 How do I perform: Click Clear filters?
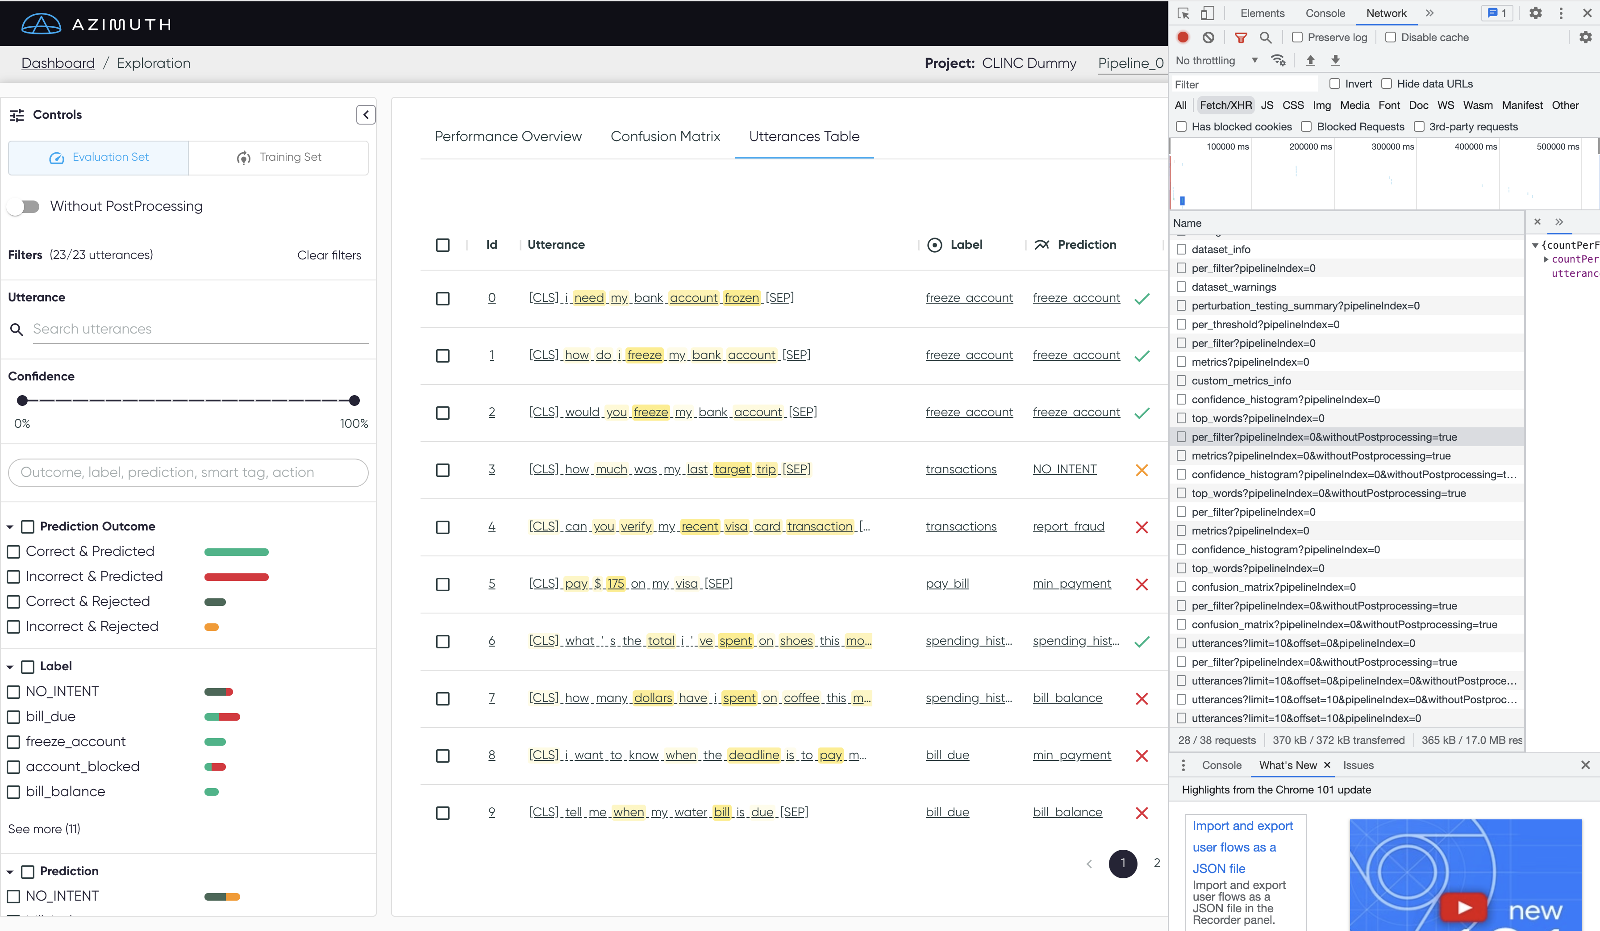[x=329, y=255]
